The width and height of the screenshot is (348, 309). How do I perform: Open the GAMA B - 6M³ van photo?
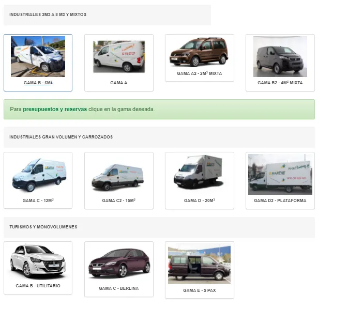pyautogui.click(x=38, y=56)
